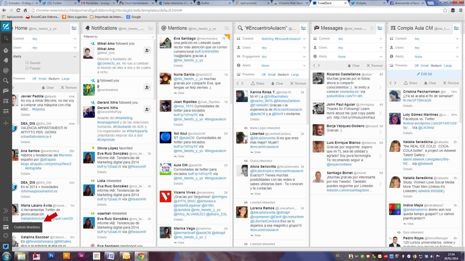Click the TweetDeck new tweet compose icon
This screenshot has height=261, width=465.
pos(6,27)
